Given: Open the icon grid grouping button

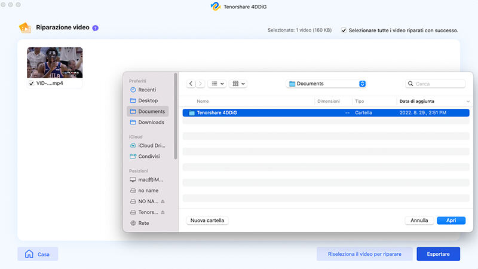Looking at the screenshot, I should click(235, 84).
